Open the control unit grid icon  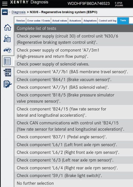[x=7, y=73]
